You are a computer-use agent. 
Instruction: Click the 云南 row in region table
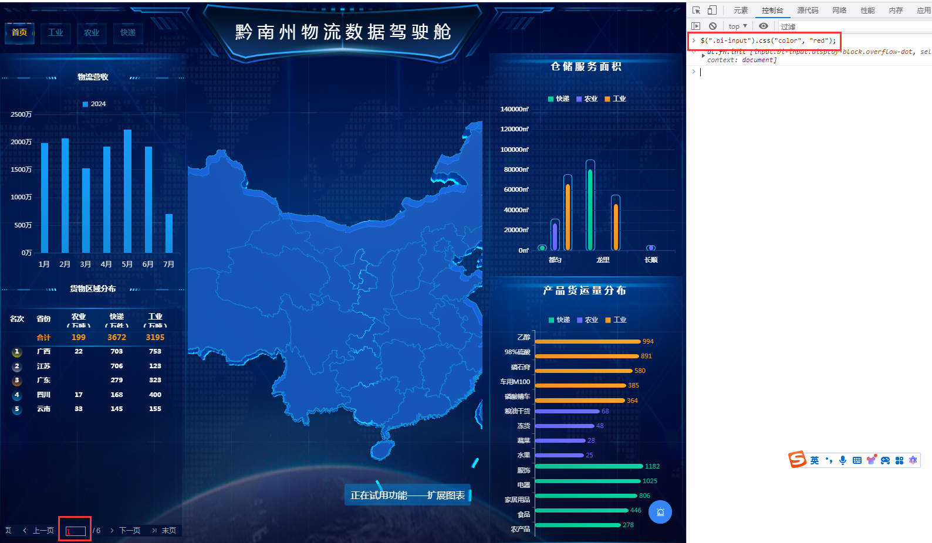pyautogui.click(x=92, y=409)
